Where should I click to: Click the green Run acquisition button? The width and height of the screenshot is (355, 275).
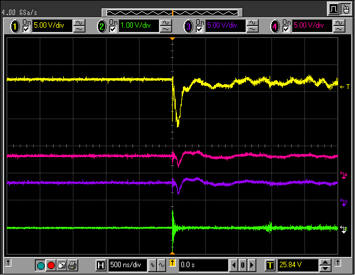coord(41,265)
